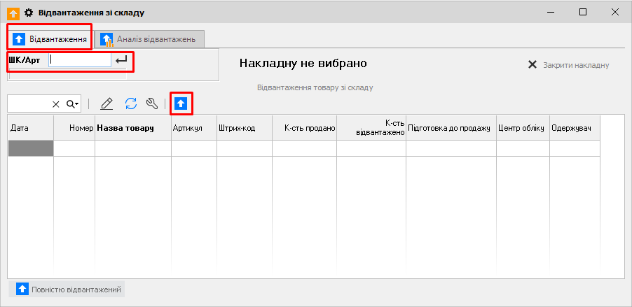
Task: Open the wrench settings tool
Action: [152, 103]
